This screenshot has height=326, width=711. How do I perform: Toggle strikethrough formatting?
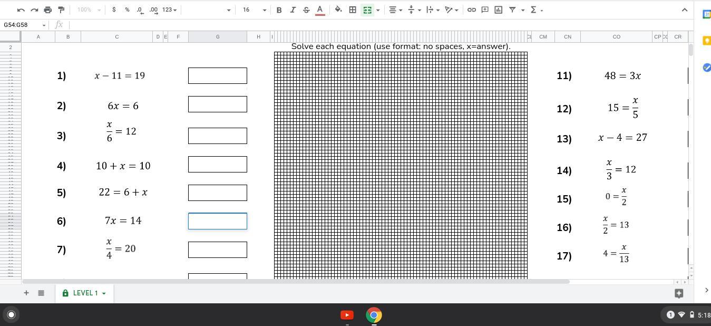click(x=306, y=10)
